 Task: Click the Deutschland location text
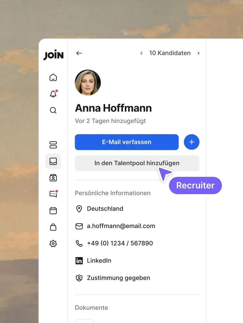(x=105, y=209)
